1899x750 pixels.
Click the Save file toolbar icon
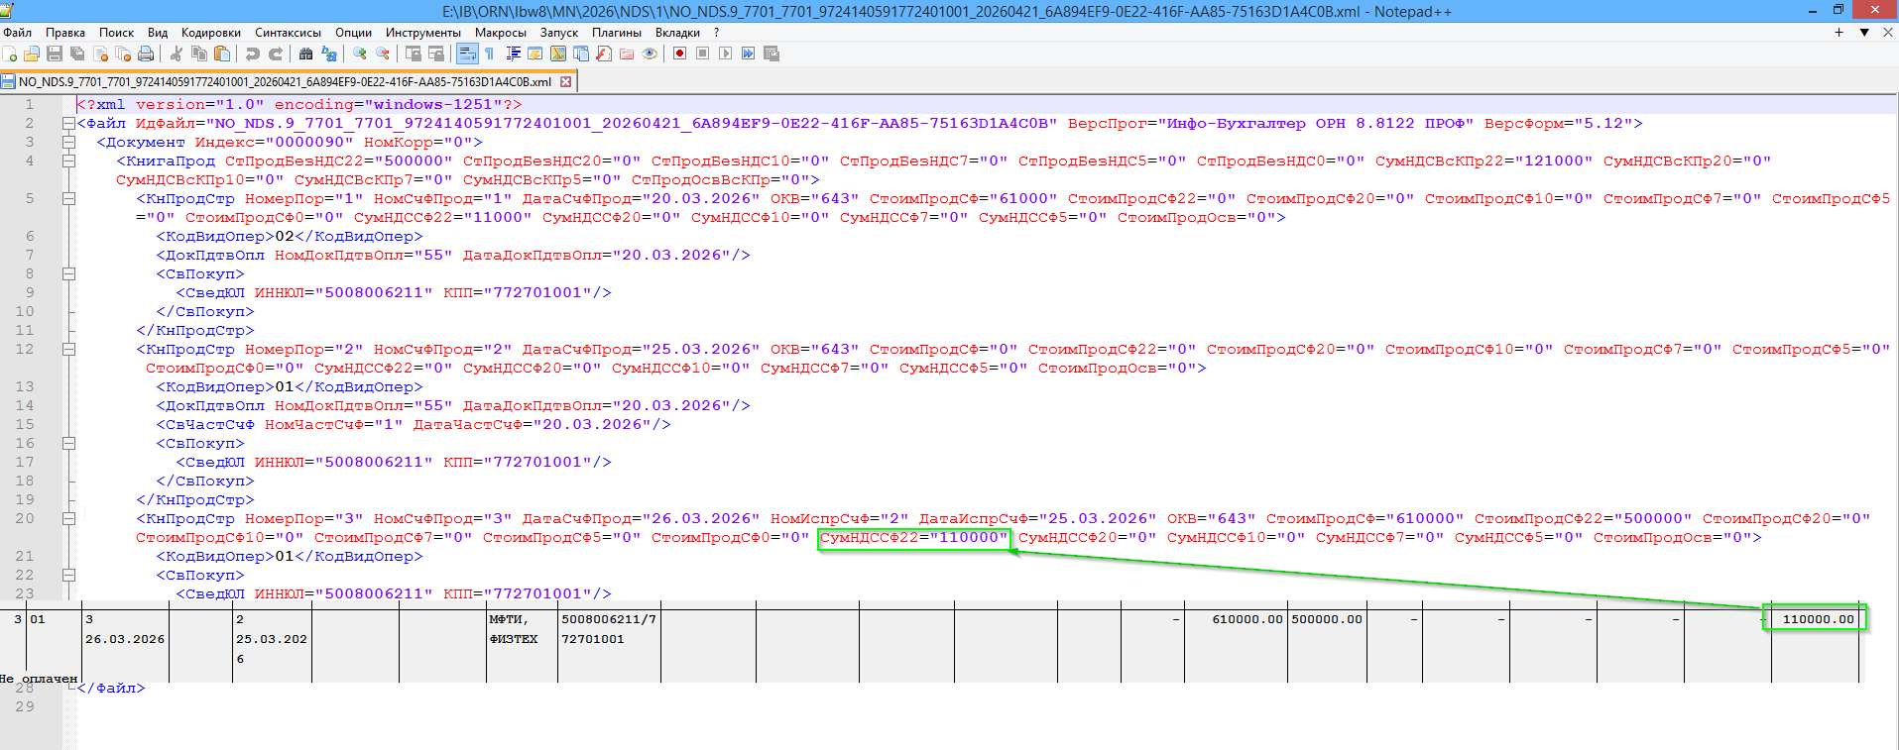[x=55, y=54]
